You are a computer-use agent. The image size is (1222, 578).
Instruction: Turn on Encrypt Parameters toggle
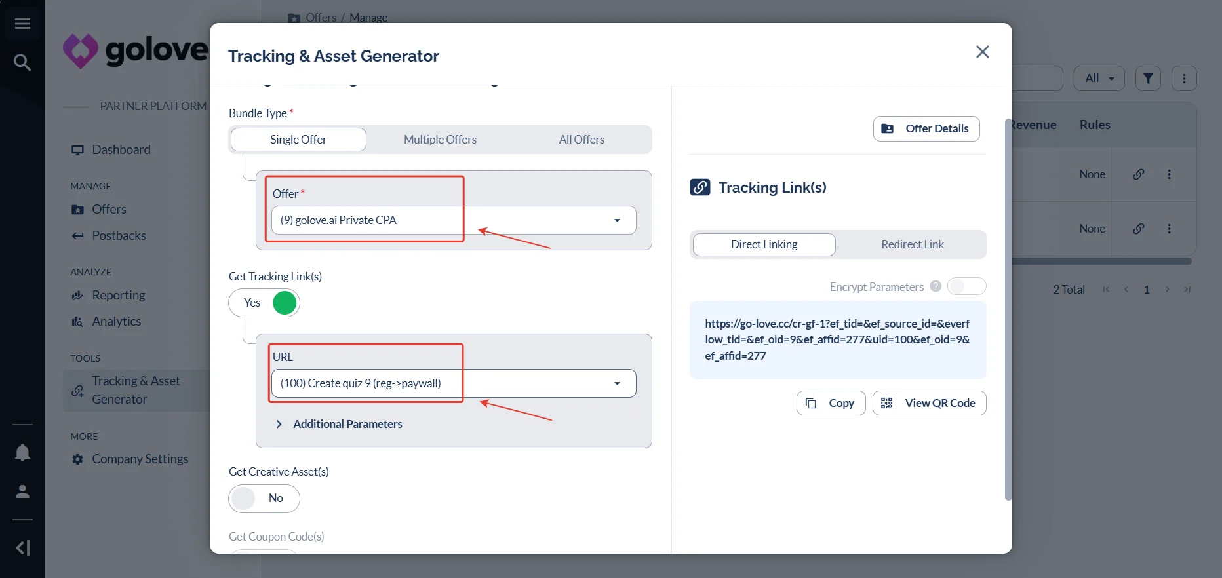(x=966, y=286)
